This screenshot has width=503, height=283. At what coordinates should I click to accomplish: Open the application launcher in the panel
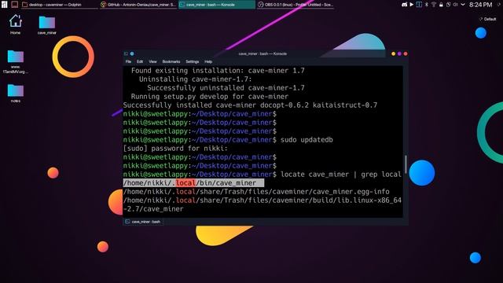pyautogui.click(x=4, y=5)
